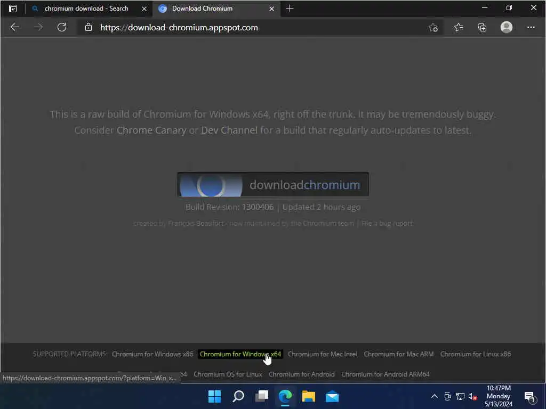Open the Mail app from taskbar
This screenshot has width=546, height=409.
[332, 396]
